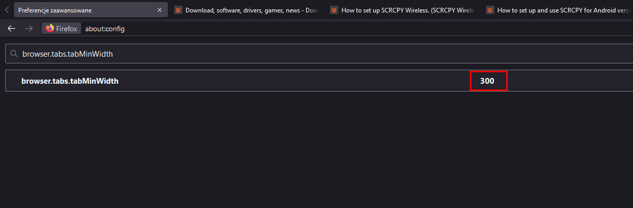
Task: Click the favicon of the Download, software, drivers tab
Action: click(178, 10)
